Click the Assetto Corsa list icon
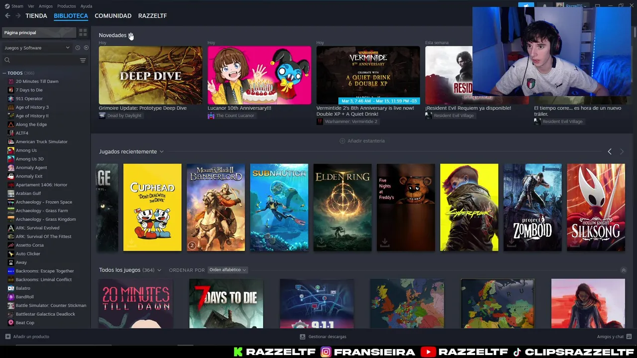Viewport: 637px width, 358px height. 11,245
